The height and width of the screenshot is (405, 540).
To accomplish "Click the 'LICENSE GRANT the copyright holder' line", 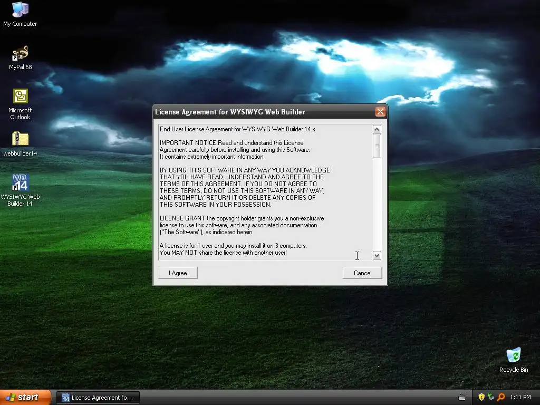I will (242, 218).
